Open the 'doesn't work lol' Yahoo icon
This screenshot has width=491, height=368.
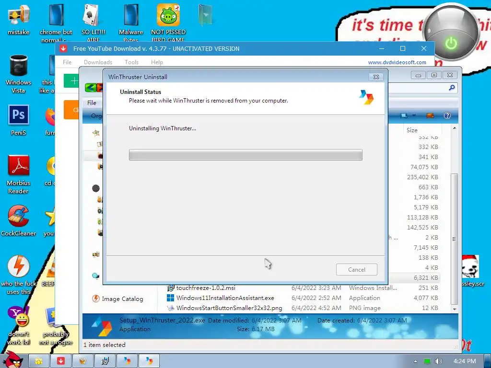[19, 325]
